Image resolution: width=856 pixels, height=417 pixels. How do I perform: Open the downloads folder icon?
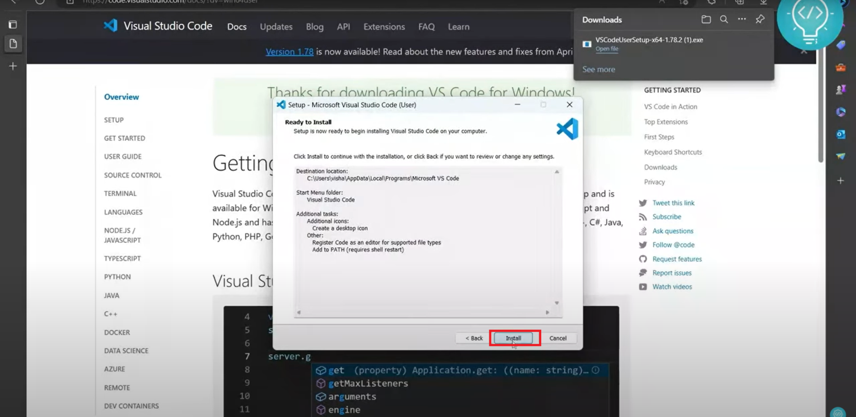click(706, 19)
